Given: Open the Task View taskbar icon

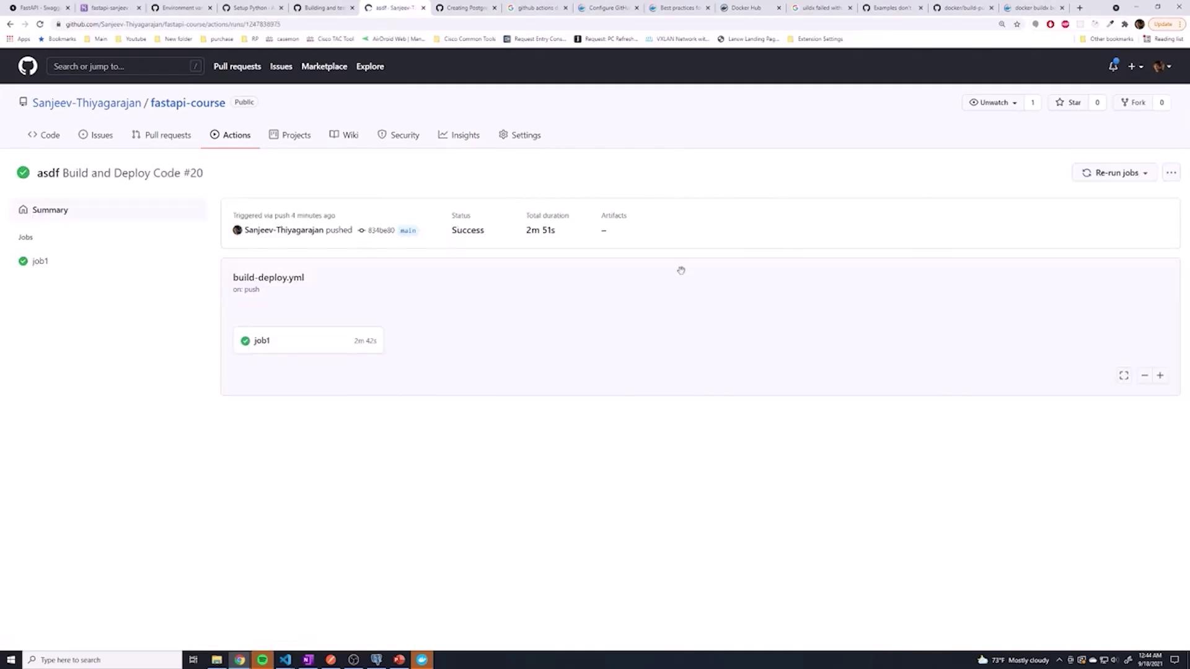Looking at the screenshot, I should (x=193, y=660).
